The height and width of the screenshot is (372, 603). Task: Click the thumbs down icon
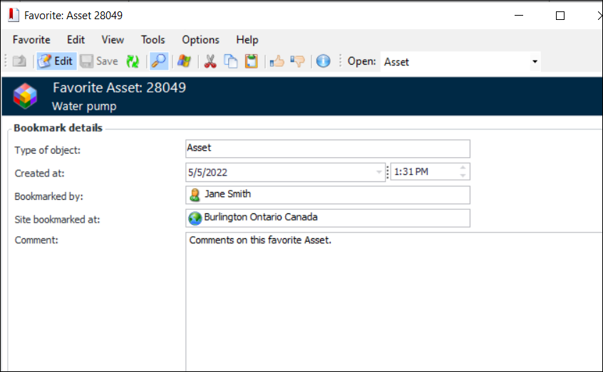[x=298, y=61]
